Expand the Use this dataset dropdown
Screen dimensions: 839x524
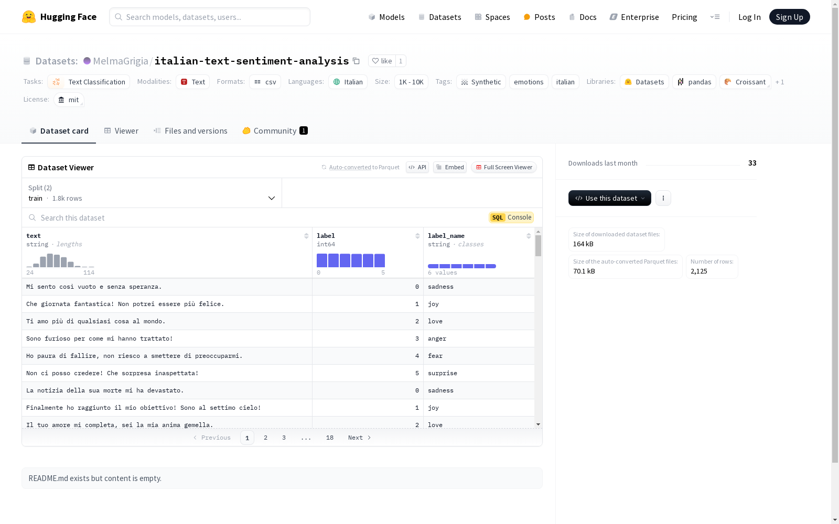tap(610, 198)
